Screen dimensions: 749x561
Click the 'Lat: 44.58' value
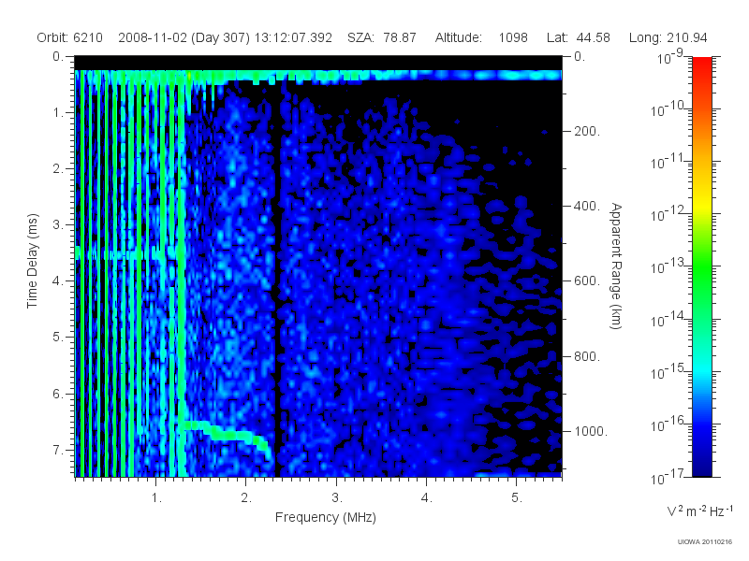pos(579,37)
